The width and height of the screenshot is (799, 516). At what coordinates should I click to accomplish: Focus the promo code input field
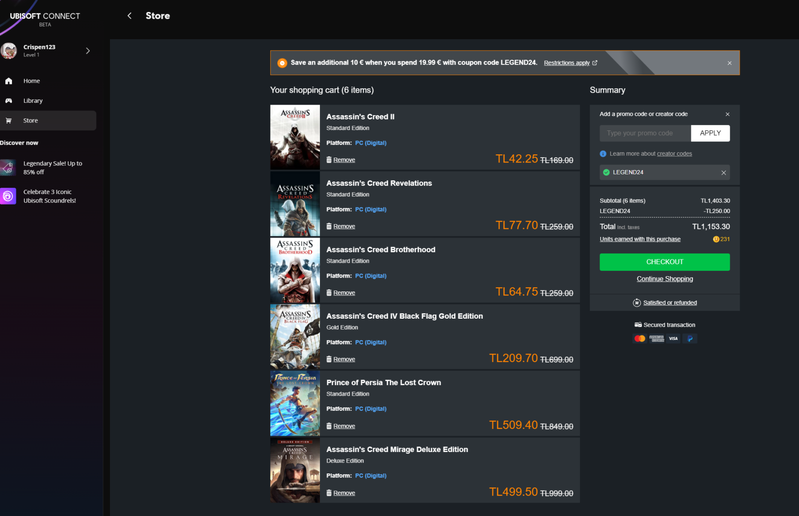click(x=645, y=133)
